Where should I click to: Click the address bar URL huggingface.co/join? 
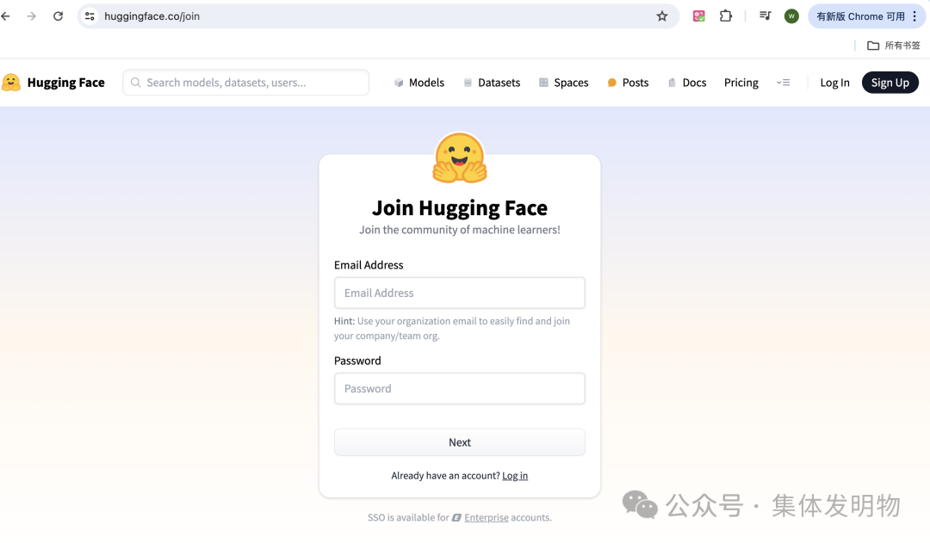152,16
